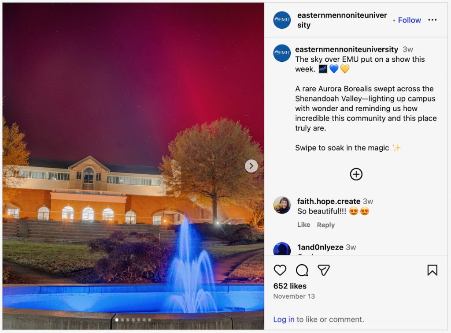Follow easternmennoniteuniversity
451x333 pixels.
[409, 20]
